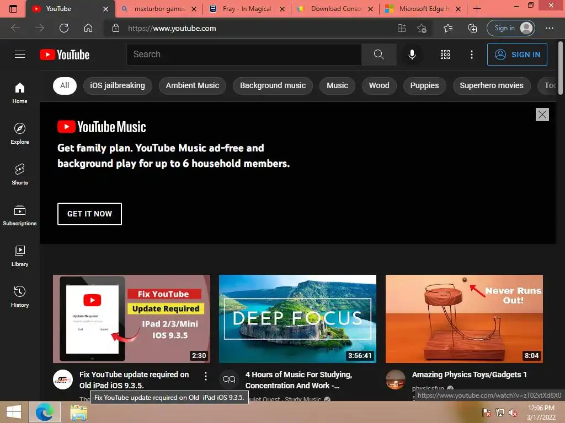The height and width of the screenshot is (423, 565).
Task: Open Fix YouTube update required video title
Action: (134, 380)
